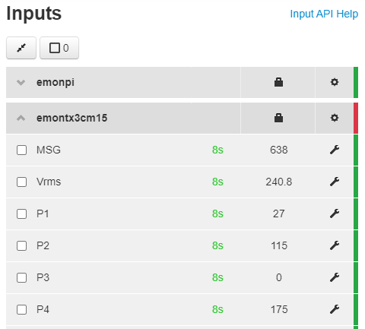The image size is (365, 329).
Task: Click the select-all button showing 0
Action: click(59, 48)
